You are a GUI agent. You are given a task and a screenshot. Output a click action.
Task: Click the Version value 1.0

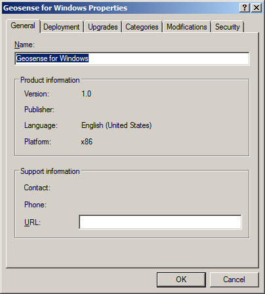87,94
